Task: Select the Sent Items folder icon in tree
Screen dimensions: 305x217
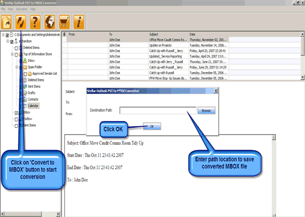Action: [x=25, y=86]
